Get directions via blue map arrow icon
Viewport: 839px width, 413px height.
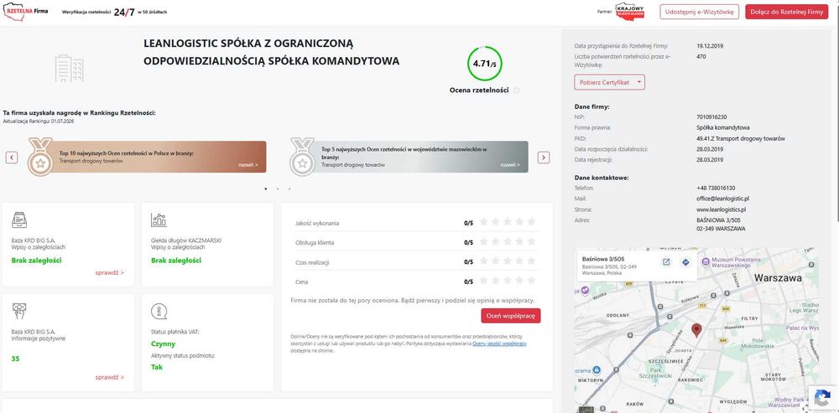click(685, 262)
